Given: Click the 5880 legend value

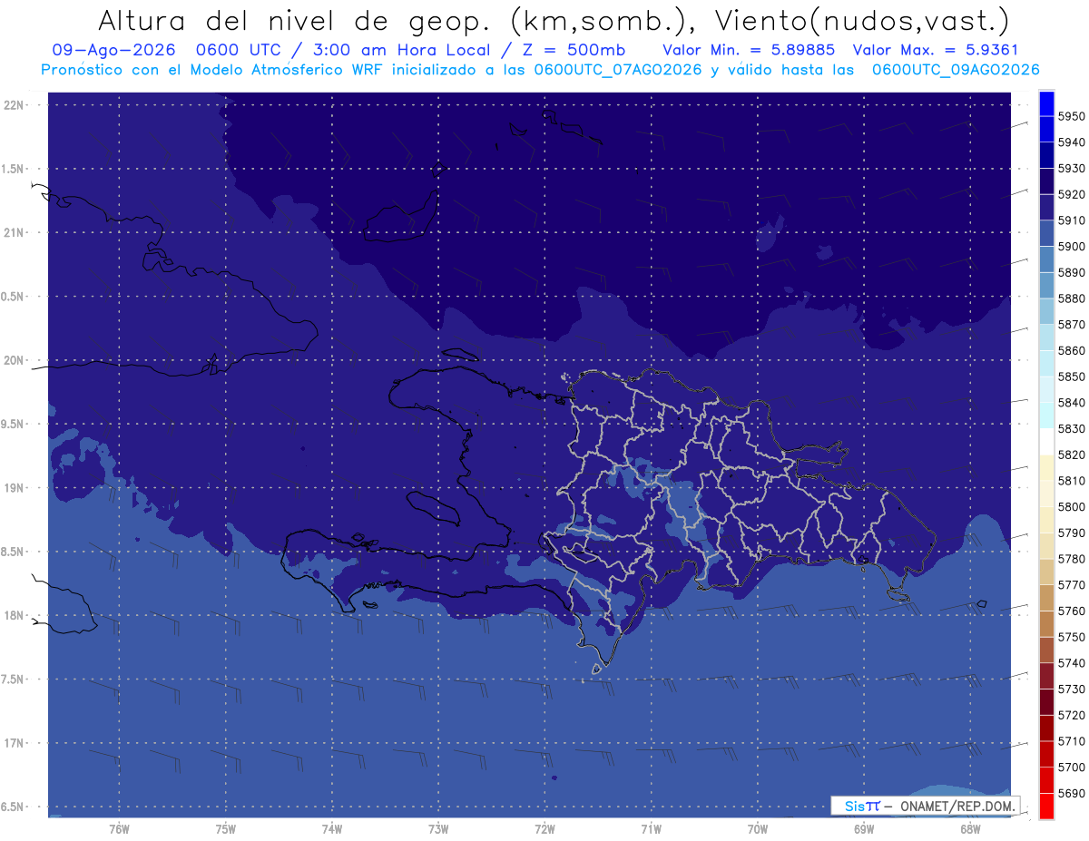Looking at the screenshot, I should pyautogui.click(x=1071, y=298).
